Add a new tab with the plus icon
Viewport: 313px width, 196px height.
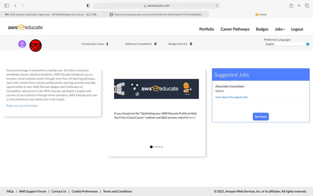coord(299,6)
